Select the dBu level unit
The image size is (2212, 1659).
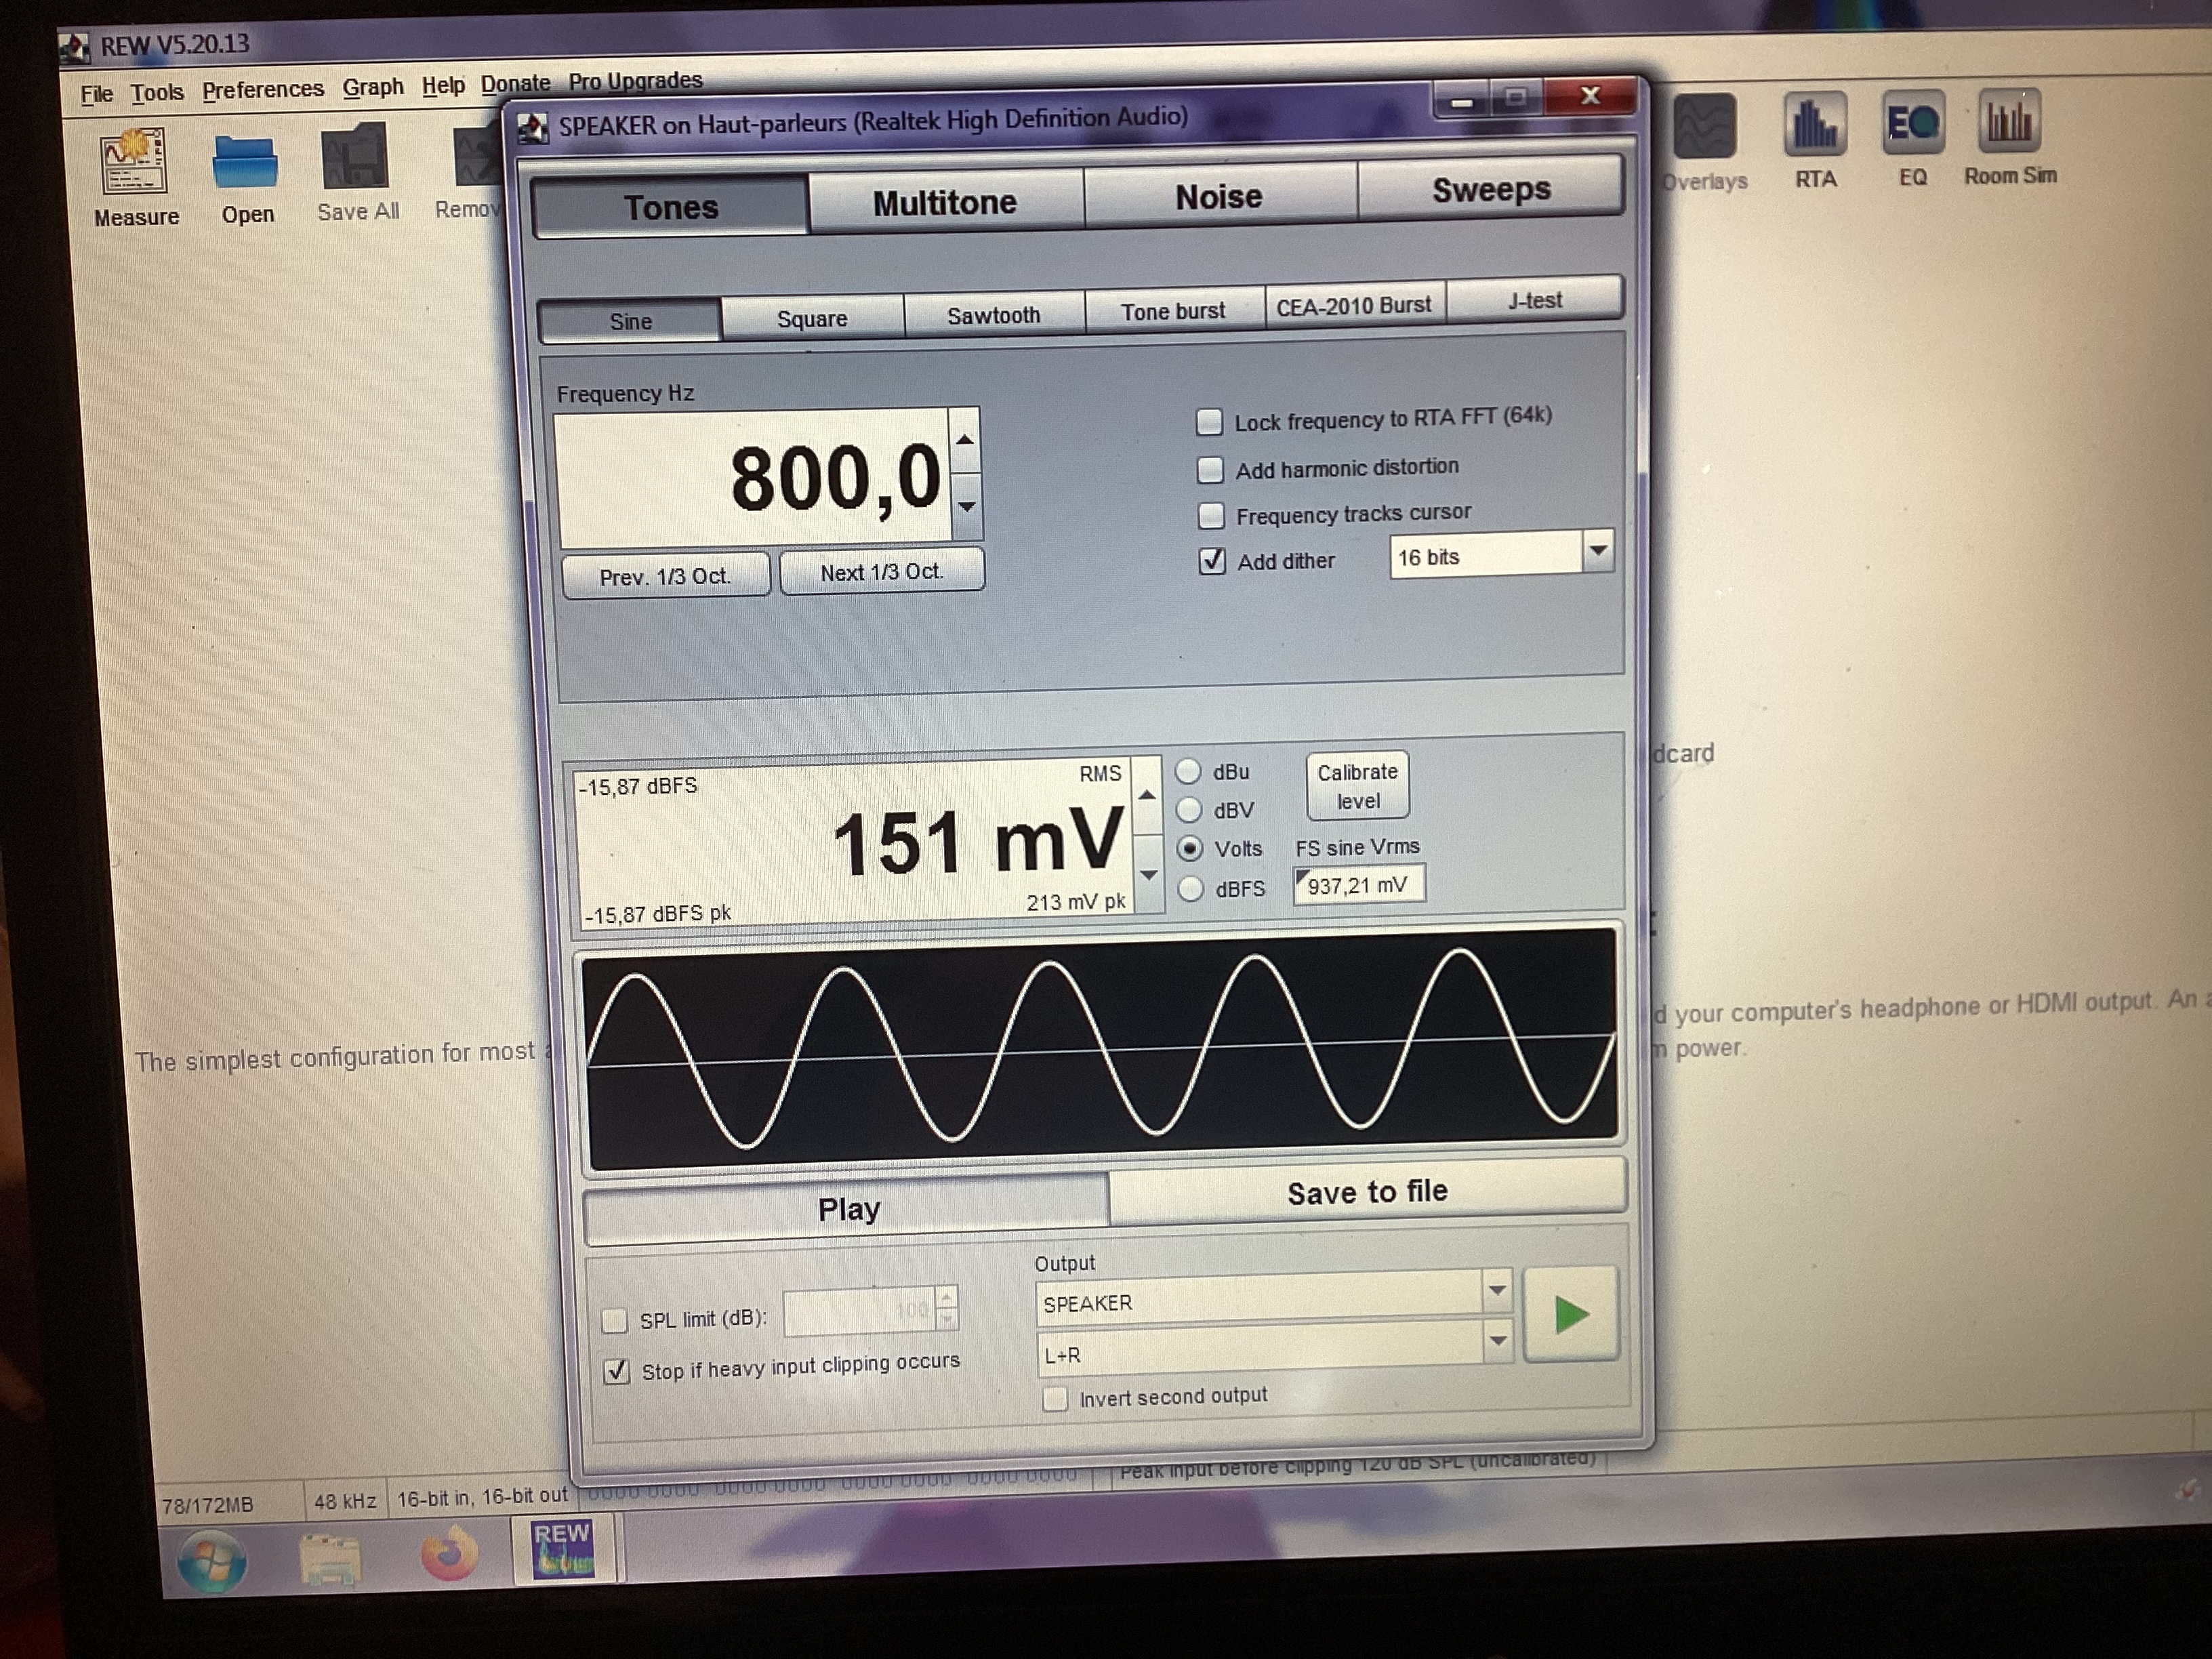tap(1187, 771)
